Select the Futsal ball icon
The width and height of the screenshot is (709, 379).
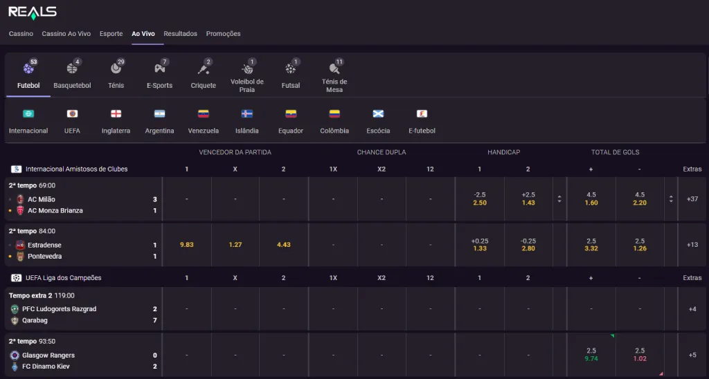coord(291,69)
